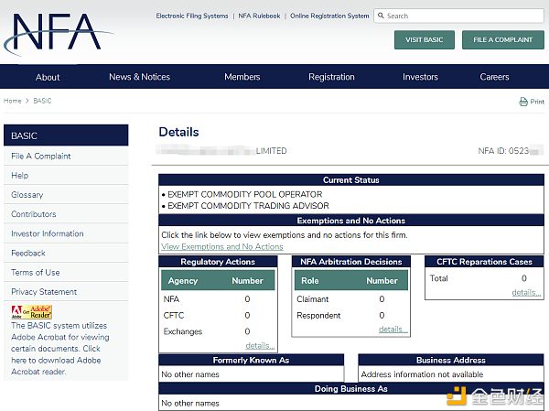This screenshot has width=549, height=411.
Task: Focus the Search input field
Action: [458, 16]
